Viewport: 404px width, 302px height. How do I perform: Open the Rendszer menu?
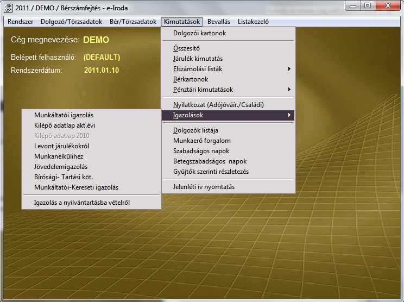click(21, 22)
